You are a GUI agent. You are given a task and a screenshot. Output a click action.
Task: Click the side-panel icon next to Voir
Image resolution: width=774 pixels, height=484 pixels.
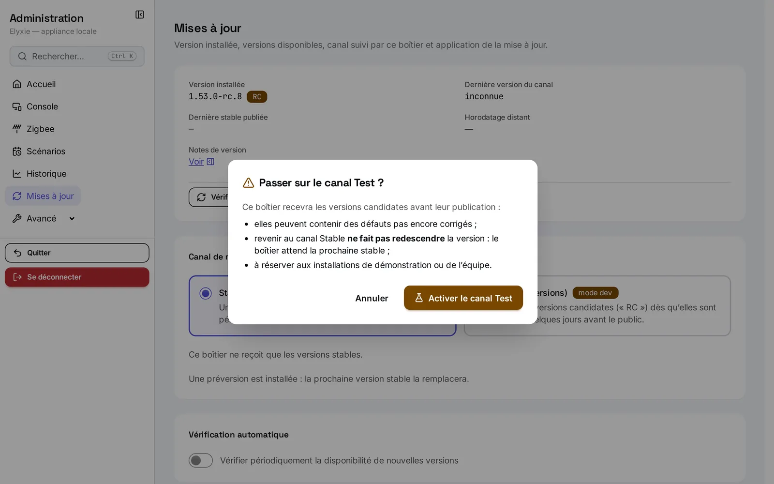coord(210,162)
